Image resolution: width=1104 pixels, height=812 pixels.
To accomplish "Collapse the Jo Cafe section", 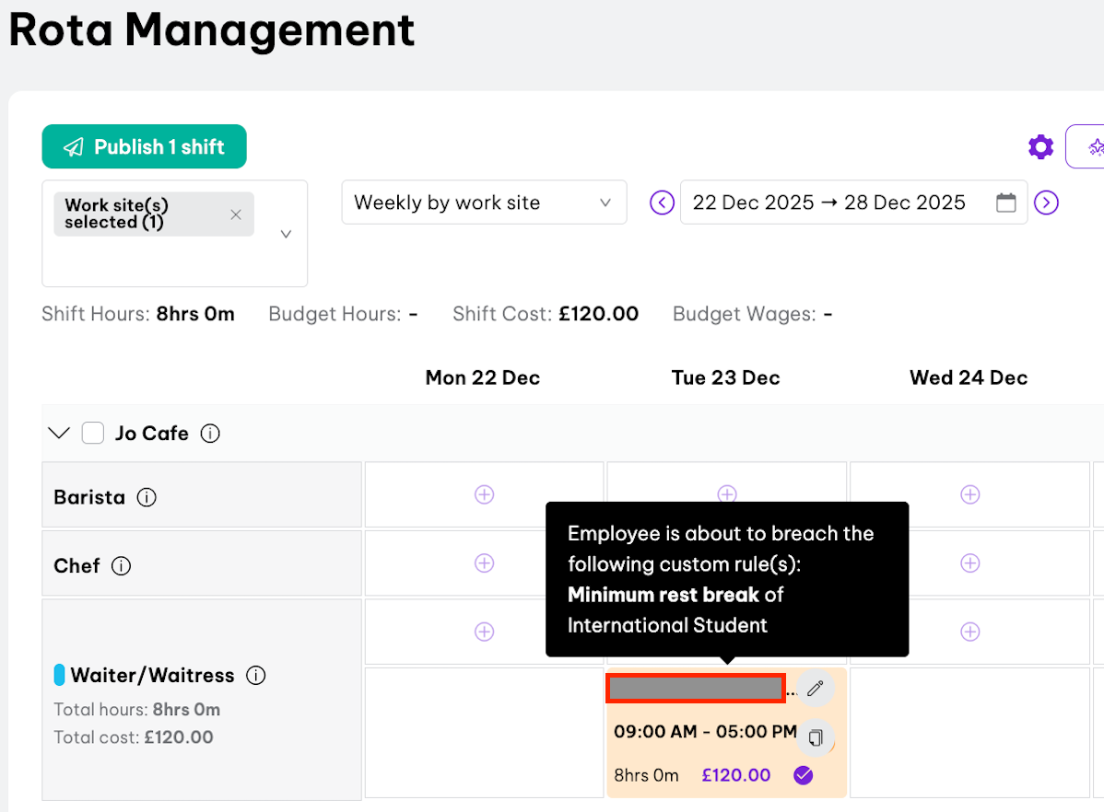I will click(x=60, y=433).
